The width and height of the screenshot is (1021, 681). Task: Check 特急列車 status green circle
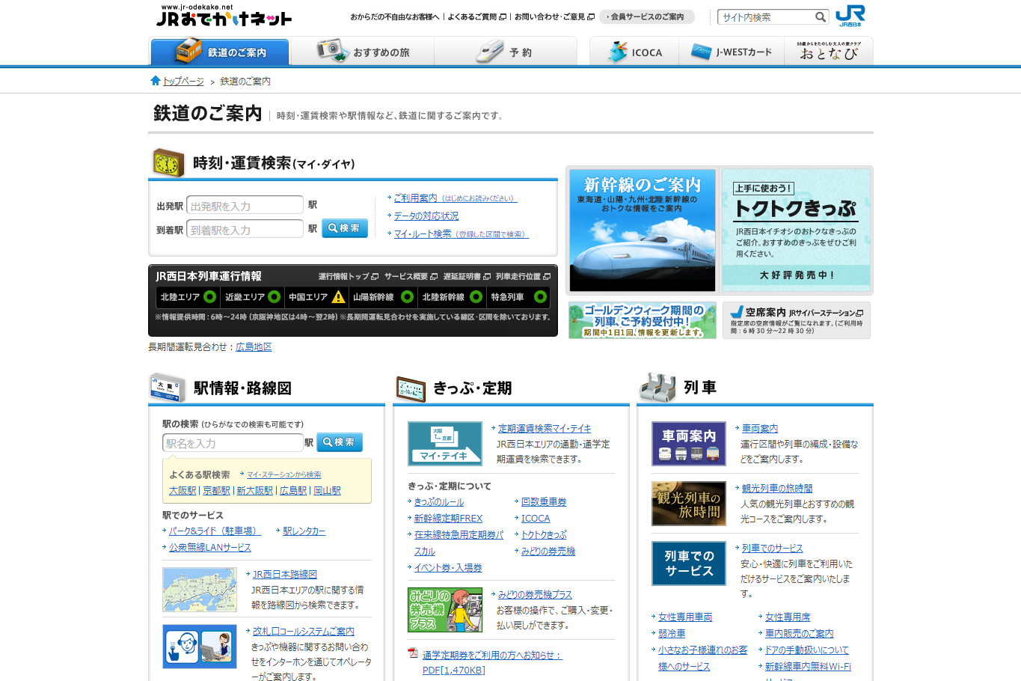pos(540,297)
